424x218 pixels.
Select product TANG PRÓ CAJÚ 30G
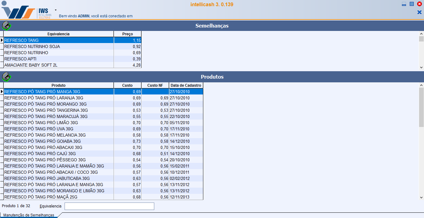(x=103, y=154)
